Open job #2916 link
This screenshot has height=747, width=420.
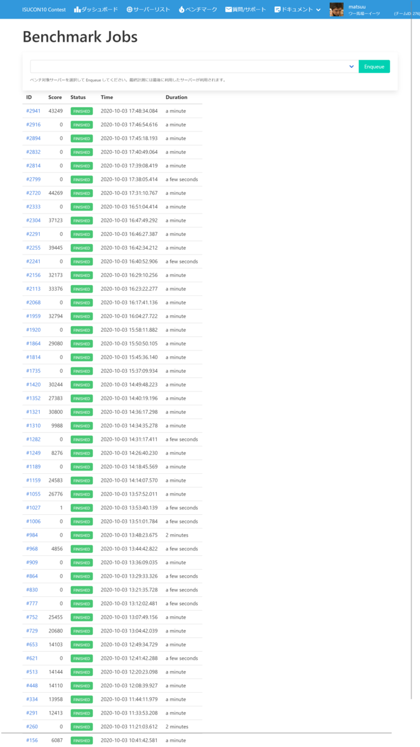(33, 125)
